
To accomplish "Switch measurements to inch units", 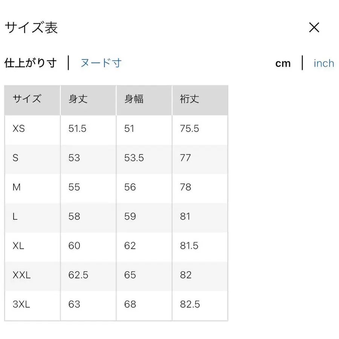I will (323, 63).
